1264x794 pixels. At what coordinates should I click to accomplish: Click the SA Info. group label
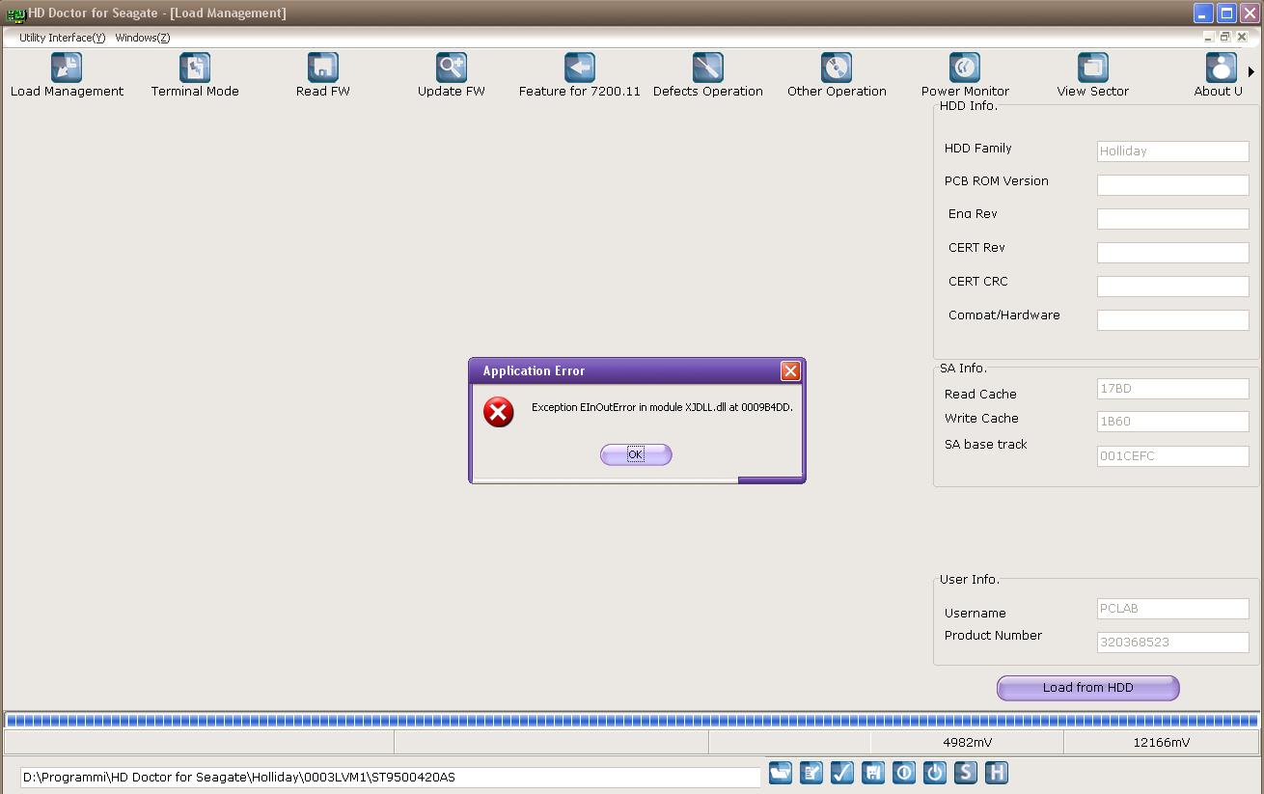pyautogui.click(x=963, y=369)
